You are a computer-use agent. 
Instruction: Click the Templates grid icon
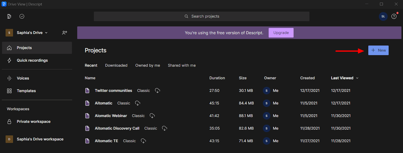9,91
